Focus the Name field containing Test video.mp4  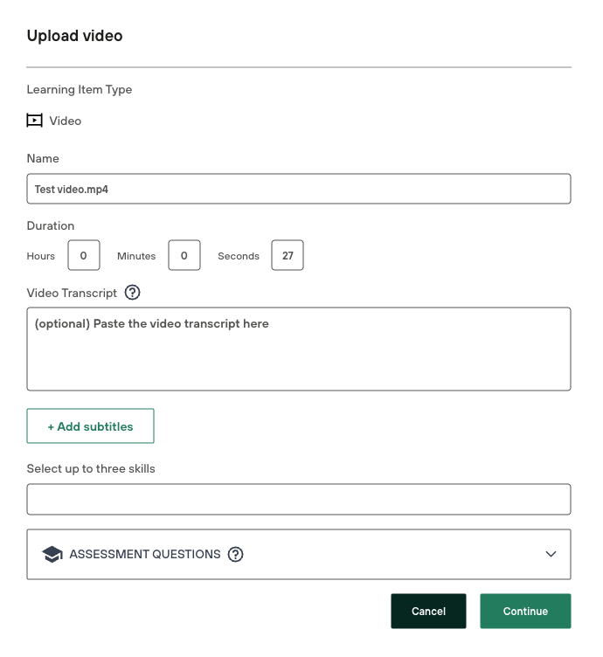point(299,189)
